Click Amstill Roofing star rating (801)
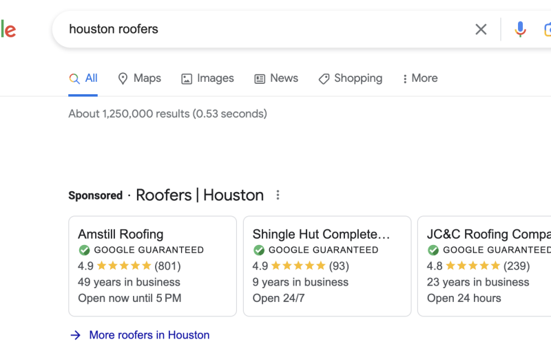 [x=129, y=266]
